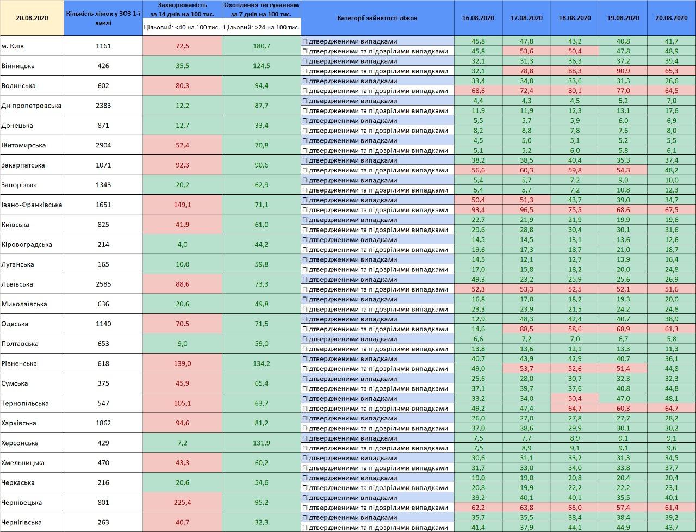
Task: Click 'Кількість ліжок у ЗОЗ 1-ї хвилі' header
Action: 103,18
